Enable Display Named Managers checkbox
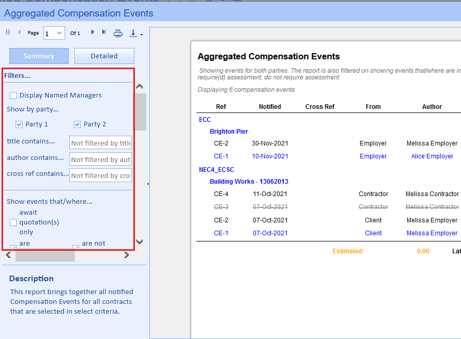 pos(13,95)
